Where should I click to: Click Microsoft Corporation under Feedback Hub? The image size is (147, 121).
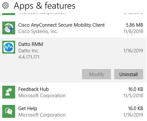(42, 96)
